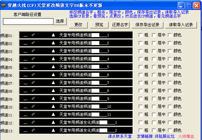
Task: Click the pencil-like icon in 频道10 row
Action: point(33,106)
